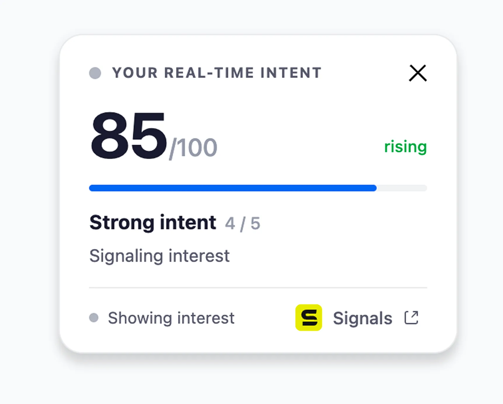Click the 4 / 5 level indicator

(242, 224)
